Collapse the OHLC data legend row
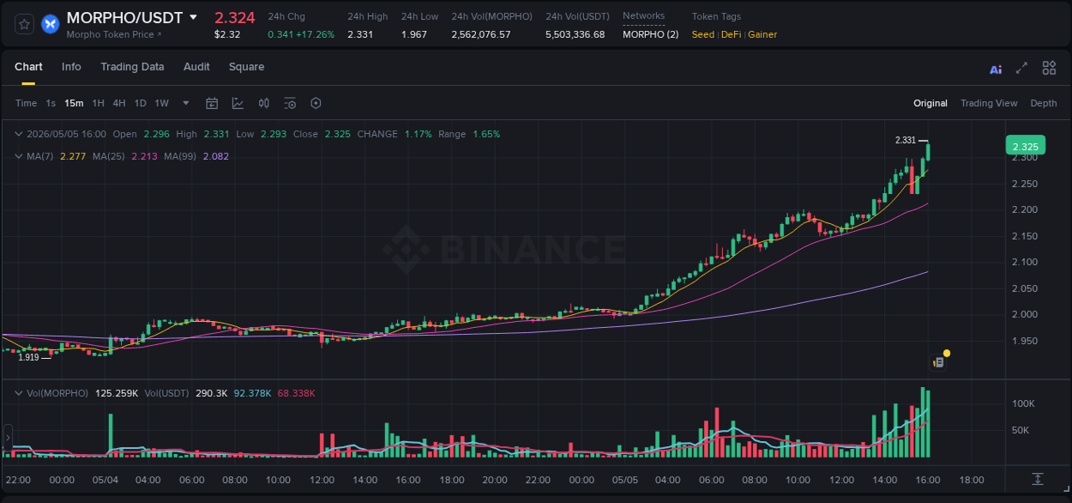This screenshot has width=1072, height=503. (x=19, y=134)
